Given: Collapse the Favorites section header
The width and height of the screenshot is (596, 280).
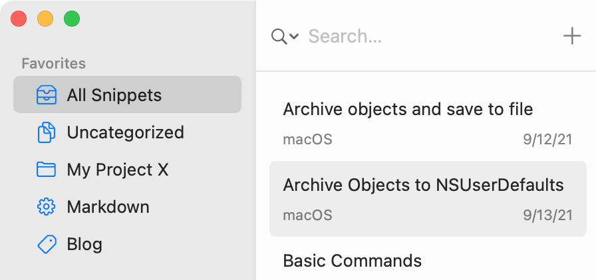Looking at the screenshot, I should pyautogui.click(x=54, y=63).
